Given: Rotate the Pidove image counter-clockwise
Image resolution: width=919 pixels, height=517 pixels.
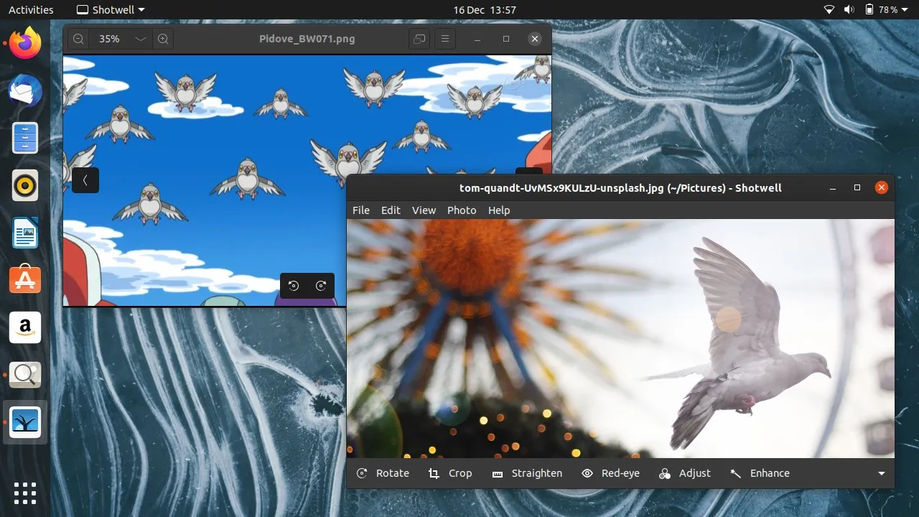Looking at the screenshot, I should coord(294,286).
